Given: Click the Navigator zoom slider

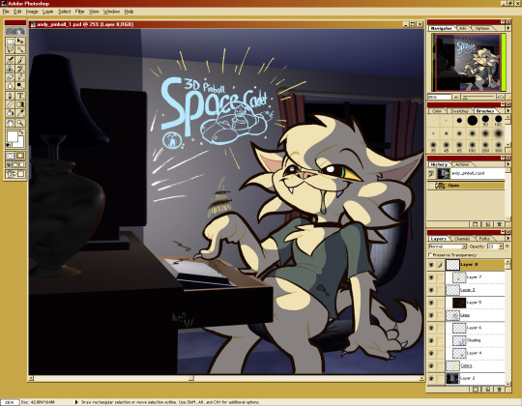Looking at the screenshot, I should pyautogui.click(x=478, y=97).
